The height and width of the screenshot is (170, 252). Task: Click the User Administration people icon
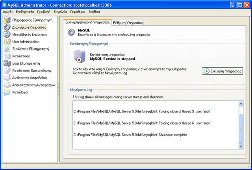7,42
